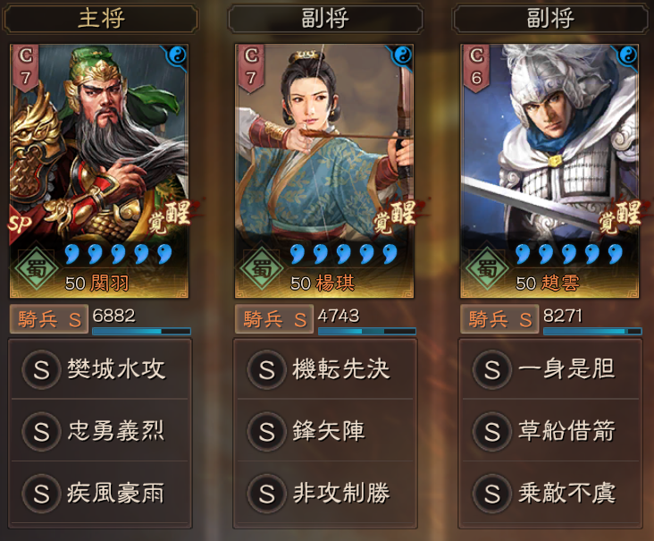This screenshot has height=541, width=654.
Task: Click the yin-yang icon on 趙雲's card
Action: coord(629,55)
